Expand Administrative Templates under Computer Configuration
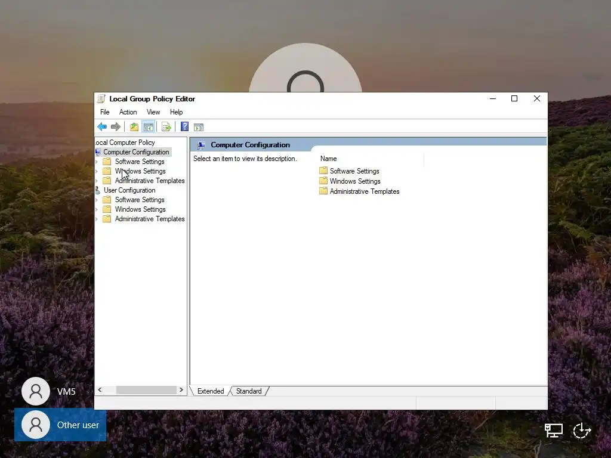This screenshot has width=611, height=458. [x=97, y=181]
